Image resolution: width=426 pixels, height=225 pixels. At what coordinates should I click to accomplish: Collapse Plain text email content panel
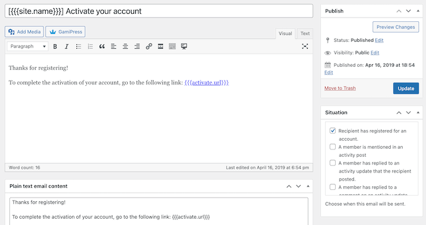(308, 186)
